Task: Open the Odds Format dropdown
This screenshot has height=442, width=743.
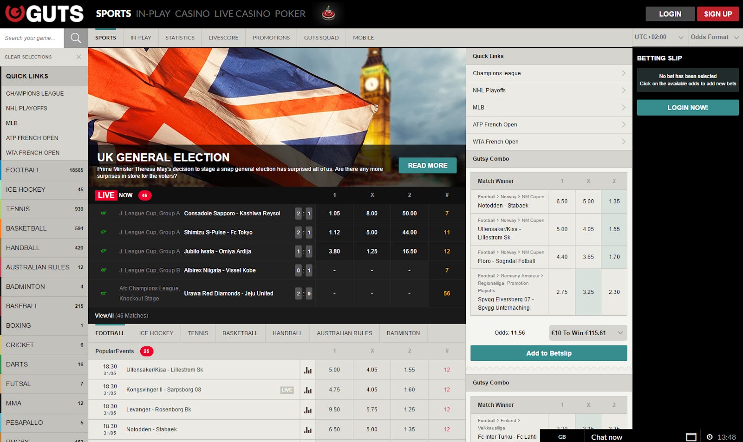Action: [714, 37]
